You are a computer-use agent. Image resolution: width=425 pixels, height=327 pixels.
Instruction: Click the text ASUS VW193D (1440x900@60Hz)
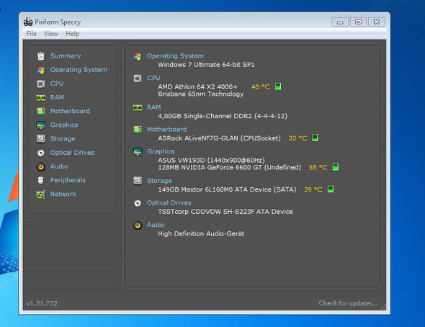point(211,160)
